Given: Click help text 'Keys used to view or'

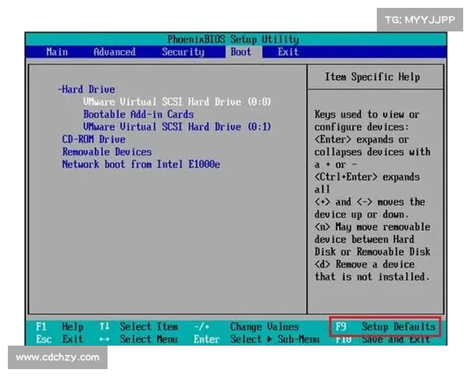Looking at the screenshot, I should [x=367, y=114].
